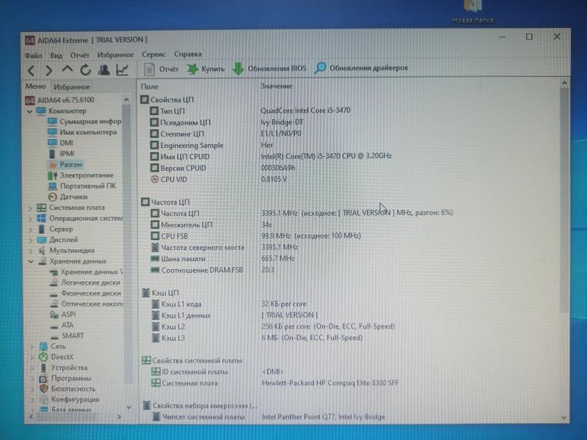Select the Разгон tree item
The image size is (587, 440).
[x=65, y=164]
